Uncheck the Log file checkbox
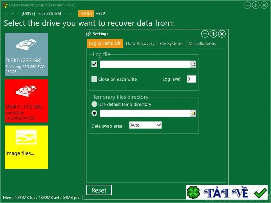Viewport: 271px width, 203px height. 94,64
